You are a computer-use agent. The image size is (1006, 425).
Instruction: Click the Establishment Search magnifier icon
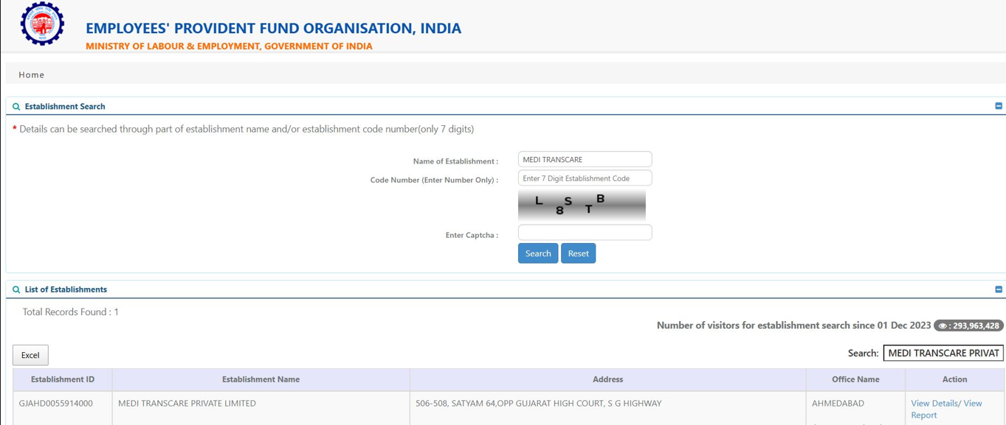[x=16, y=107]
